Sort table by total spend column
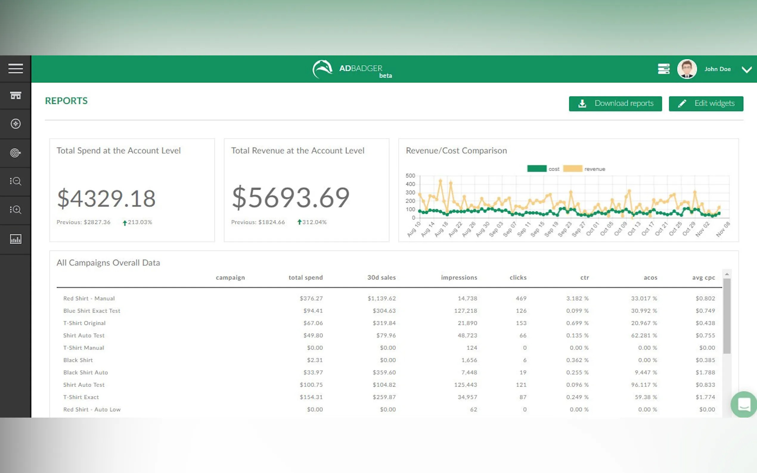 (305, 278)
